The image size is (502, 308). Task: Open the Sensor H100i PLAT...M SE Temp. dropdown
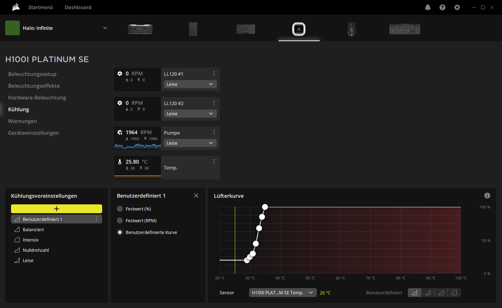click(283, 293)
